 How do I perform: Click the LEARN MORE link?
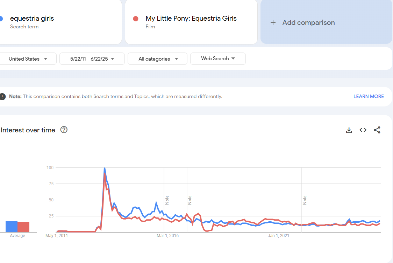[x=369, y=96]
